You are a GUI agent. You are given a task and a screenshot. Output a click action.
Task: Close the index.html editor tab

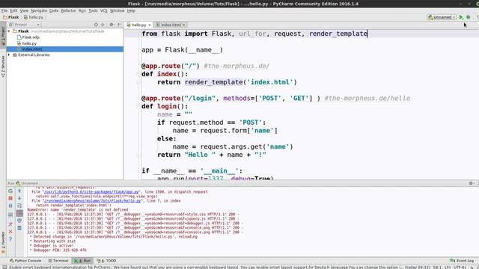tap(183, 25)
